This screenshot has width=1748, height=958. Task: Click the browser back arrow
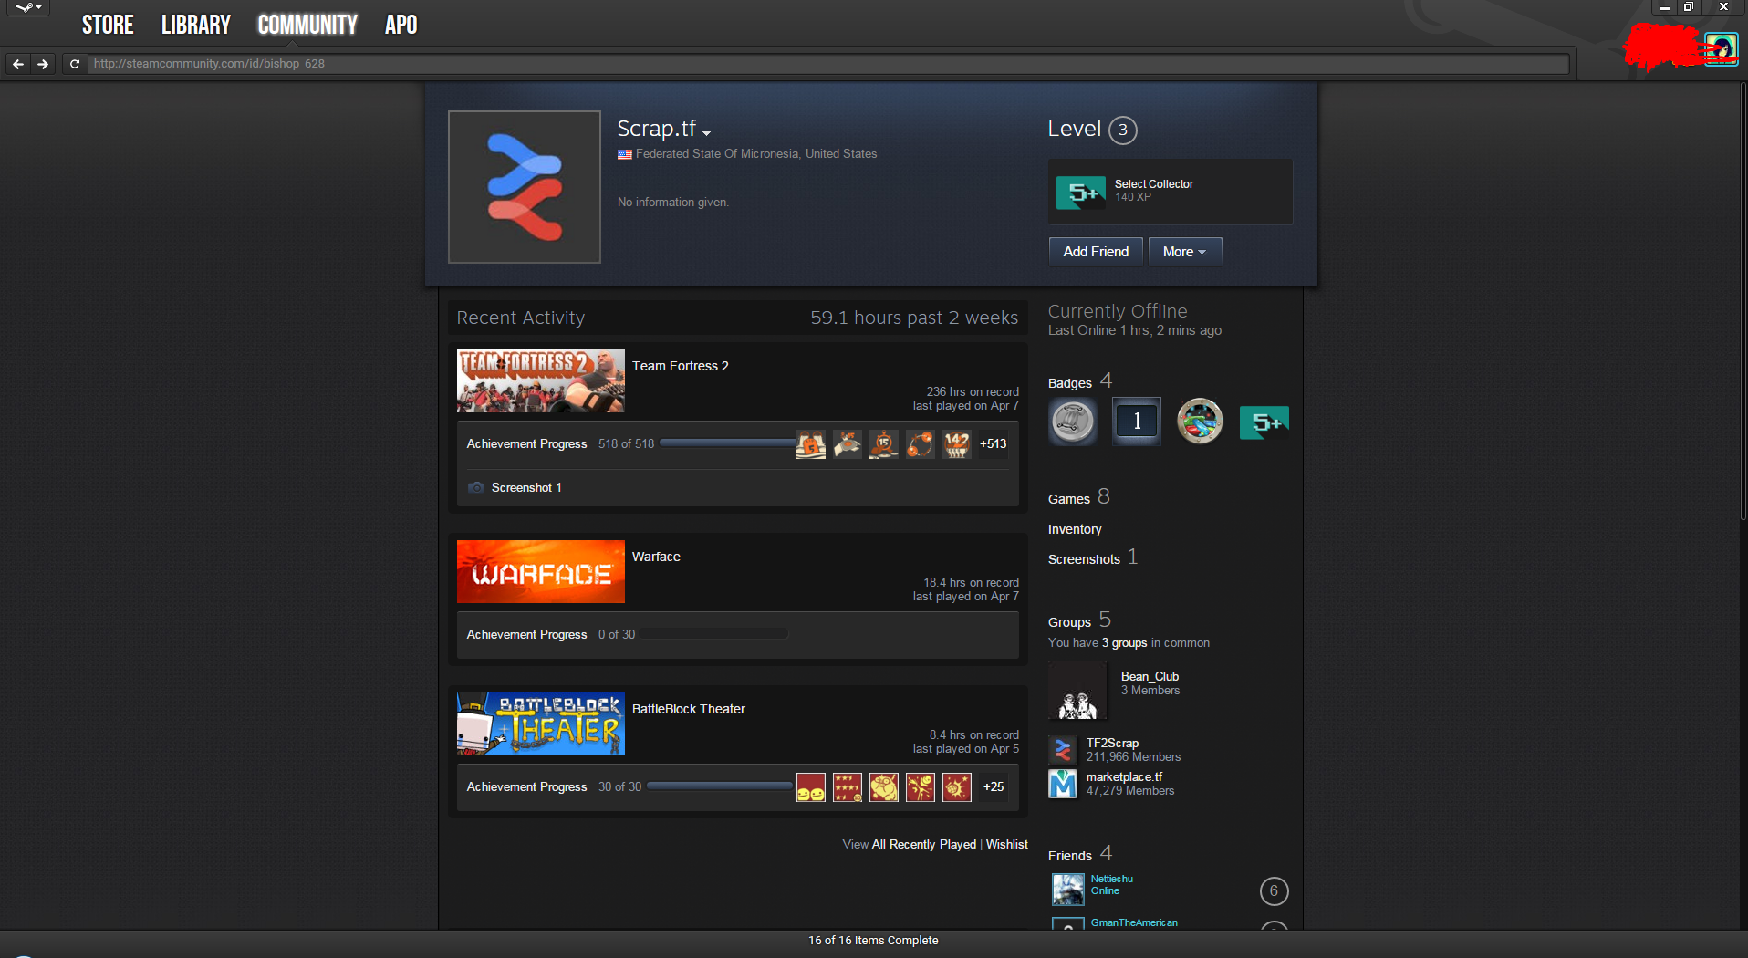(x=18, y=64)
